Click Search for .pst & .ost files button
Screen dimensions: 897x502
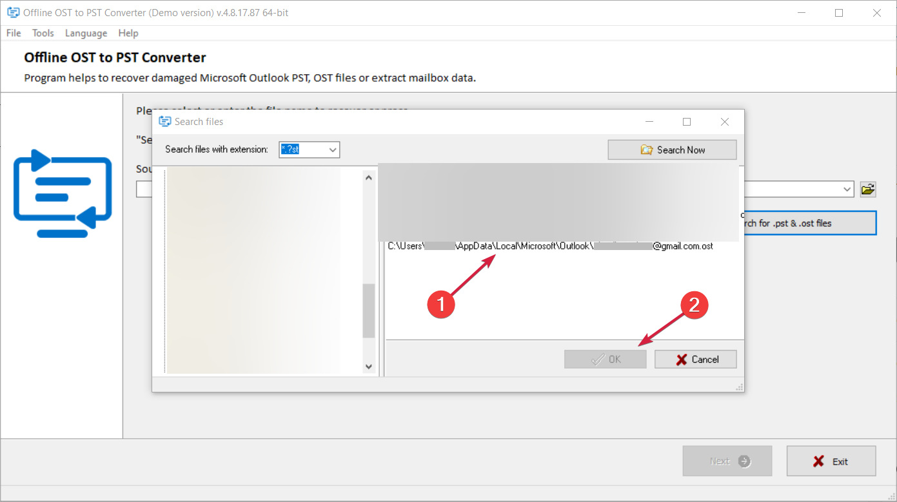[810, 223]
